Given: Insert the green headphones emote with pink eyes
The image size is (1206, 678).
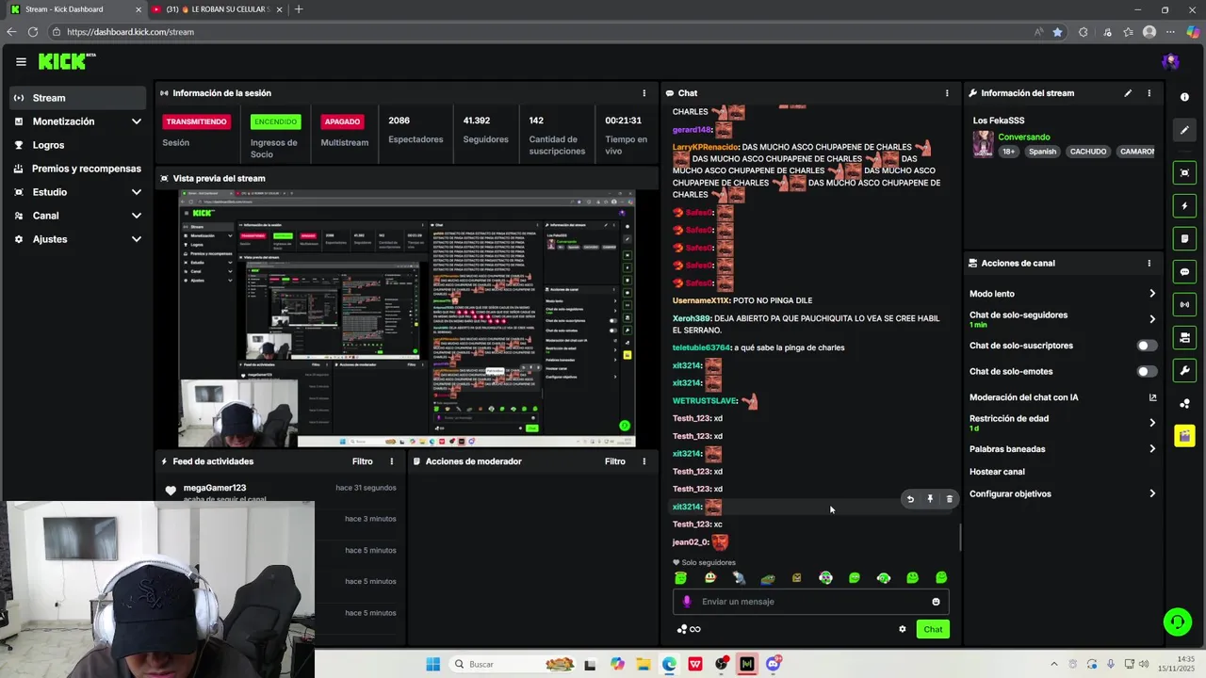Looking at the screenshot, I should [x=825, y=578].
